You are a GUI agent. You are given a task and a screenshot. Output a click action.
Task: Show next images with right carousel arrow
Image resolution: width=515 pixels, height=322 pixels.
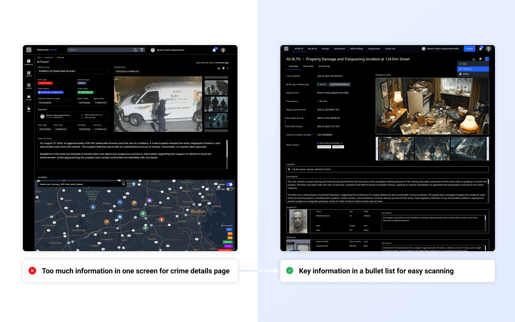click(487, 148)
